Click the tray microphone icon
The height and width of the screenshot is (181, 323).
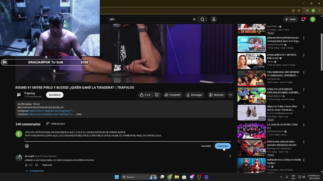point(287,177)
